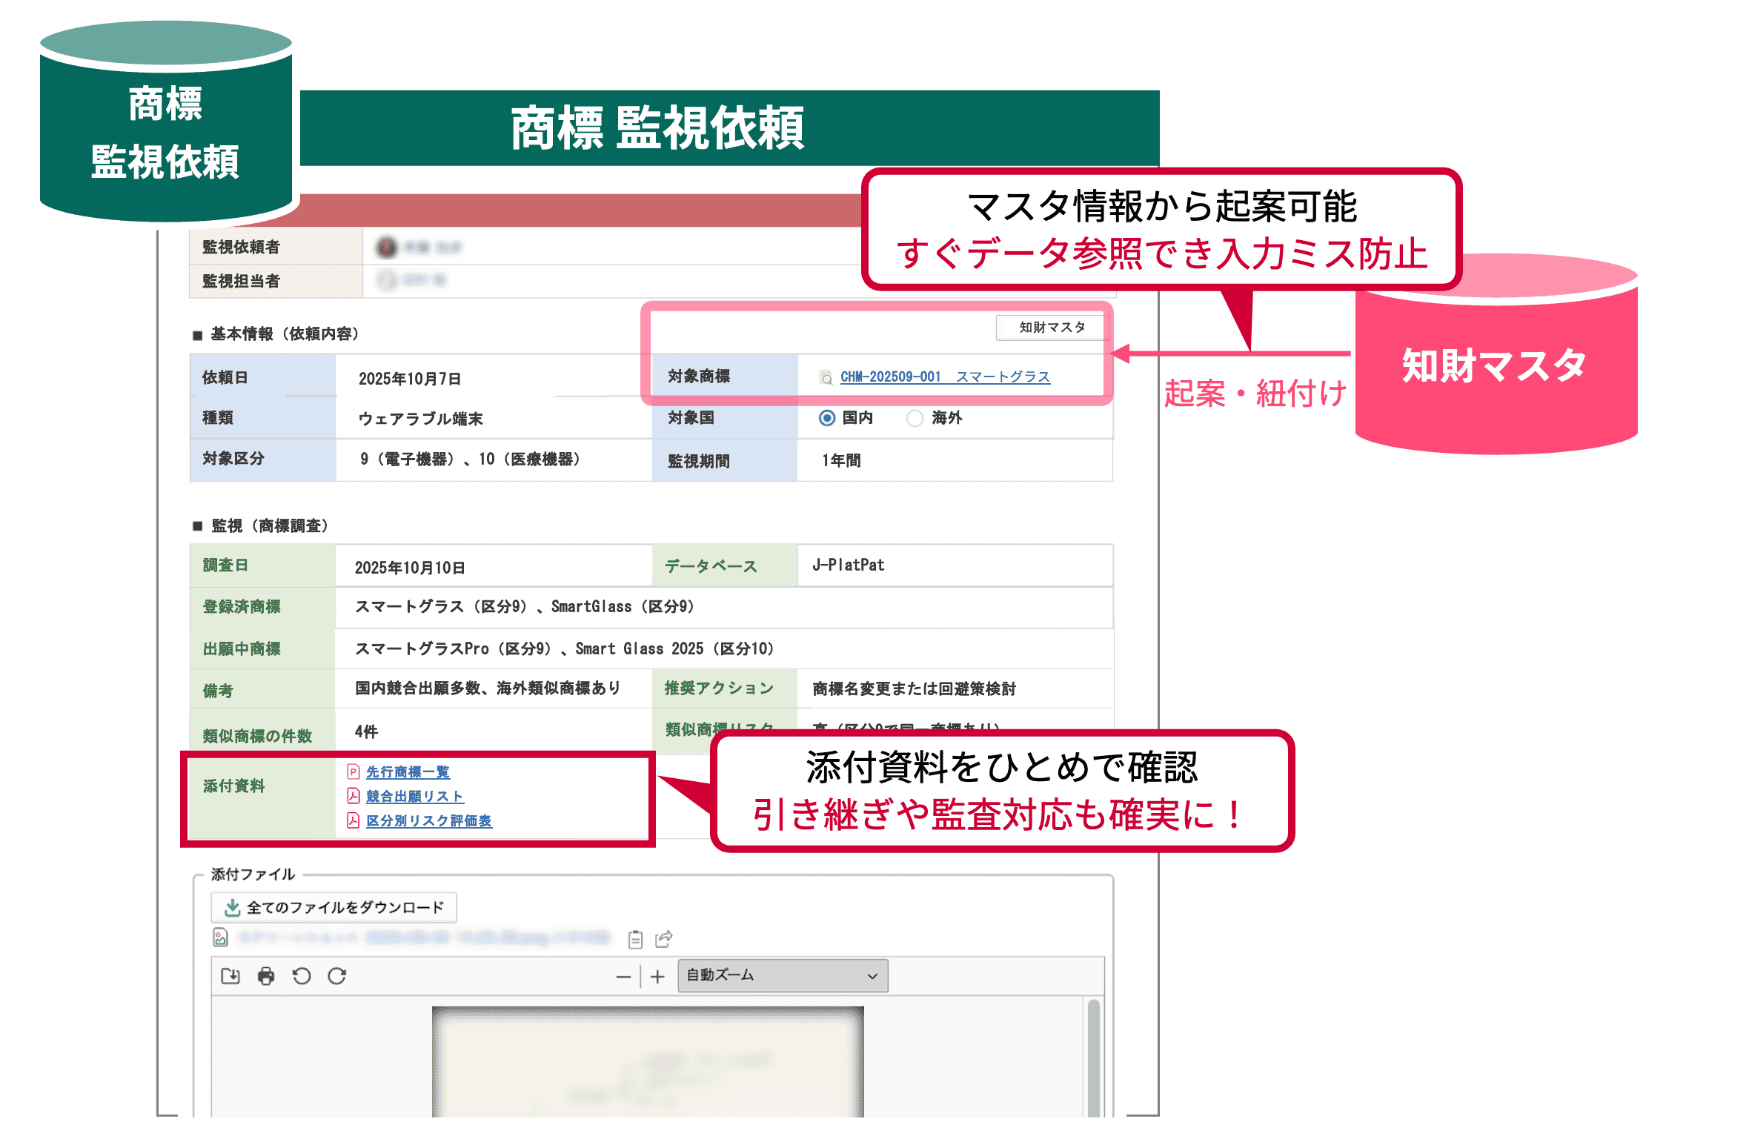Rotate the document clockwise
The width and height of the screenshot is (1749, 1148).
[337, 976]
